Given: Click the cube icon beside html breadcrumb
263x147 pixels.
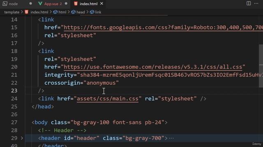Looking at the screenshot, I should click(55, 12).
